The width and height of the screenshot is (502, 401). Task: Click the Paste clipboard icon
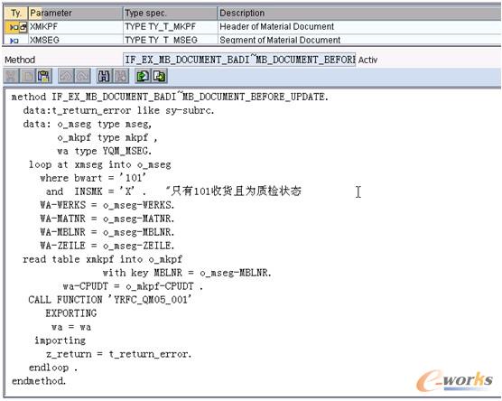pos(44,77)
